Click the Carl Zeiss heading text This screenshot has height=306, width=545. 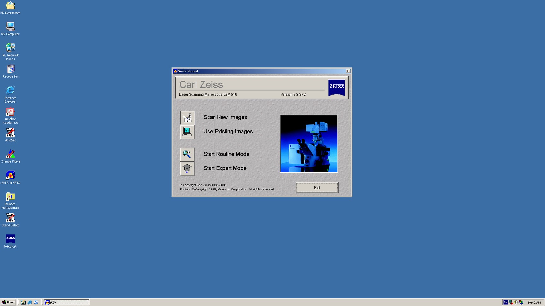pos(201,84)
